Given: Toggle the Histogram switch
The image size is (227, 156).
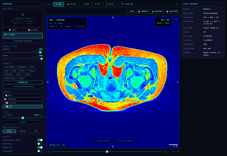Looking at the screenshot, I should pyautogui.click(x=40, y=151).
